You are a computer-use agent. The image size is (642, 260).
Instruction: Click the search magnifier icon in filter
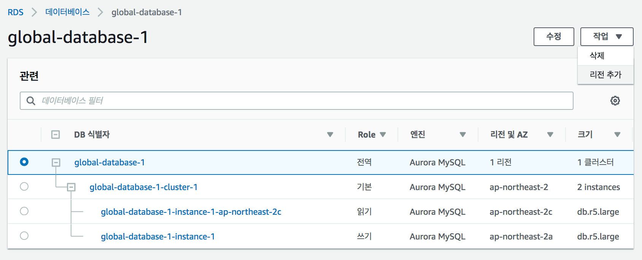(x=31, y=101)
